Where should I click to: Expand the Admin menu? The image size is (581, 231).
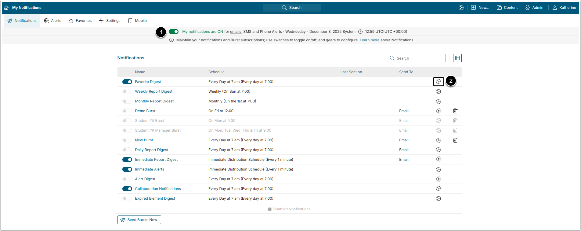point(534,8)
